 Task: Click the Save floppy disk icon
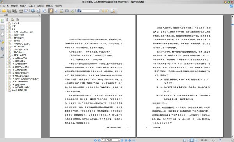[9, 11]
